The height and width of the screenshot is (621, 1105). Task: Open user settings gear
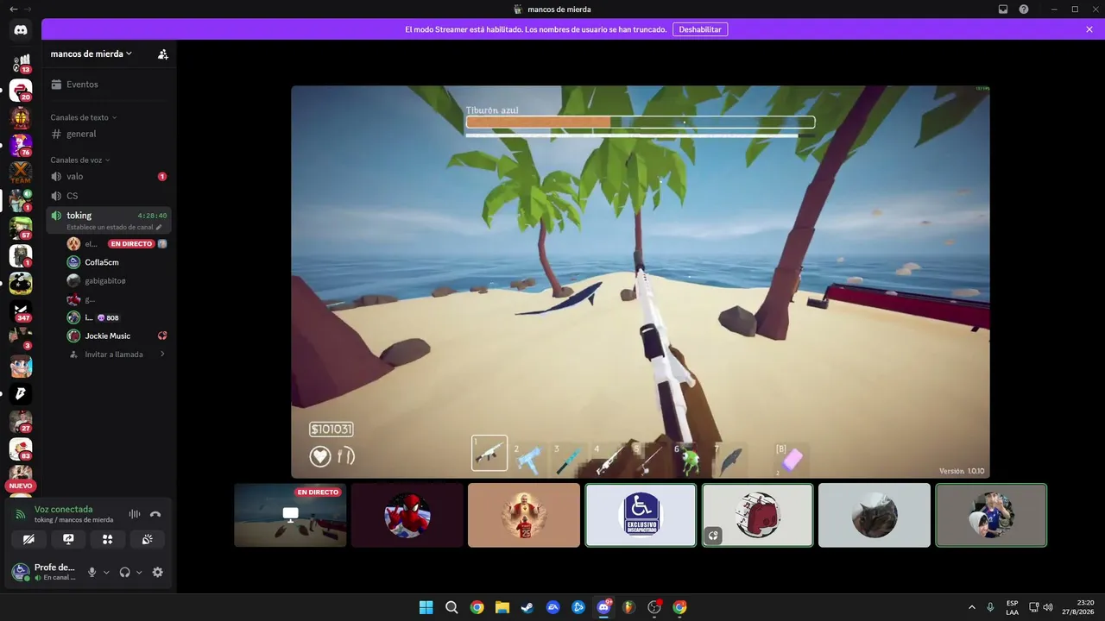[x=157, y=572]
